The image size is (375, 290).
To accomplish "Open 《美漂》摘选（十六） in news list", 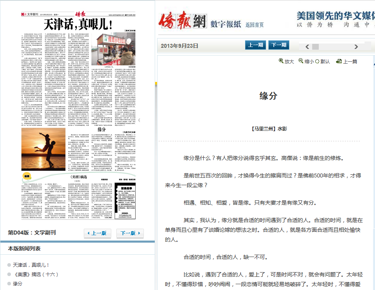I will pos(35,274).
